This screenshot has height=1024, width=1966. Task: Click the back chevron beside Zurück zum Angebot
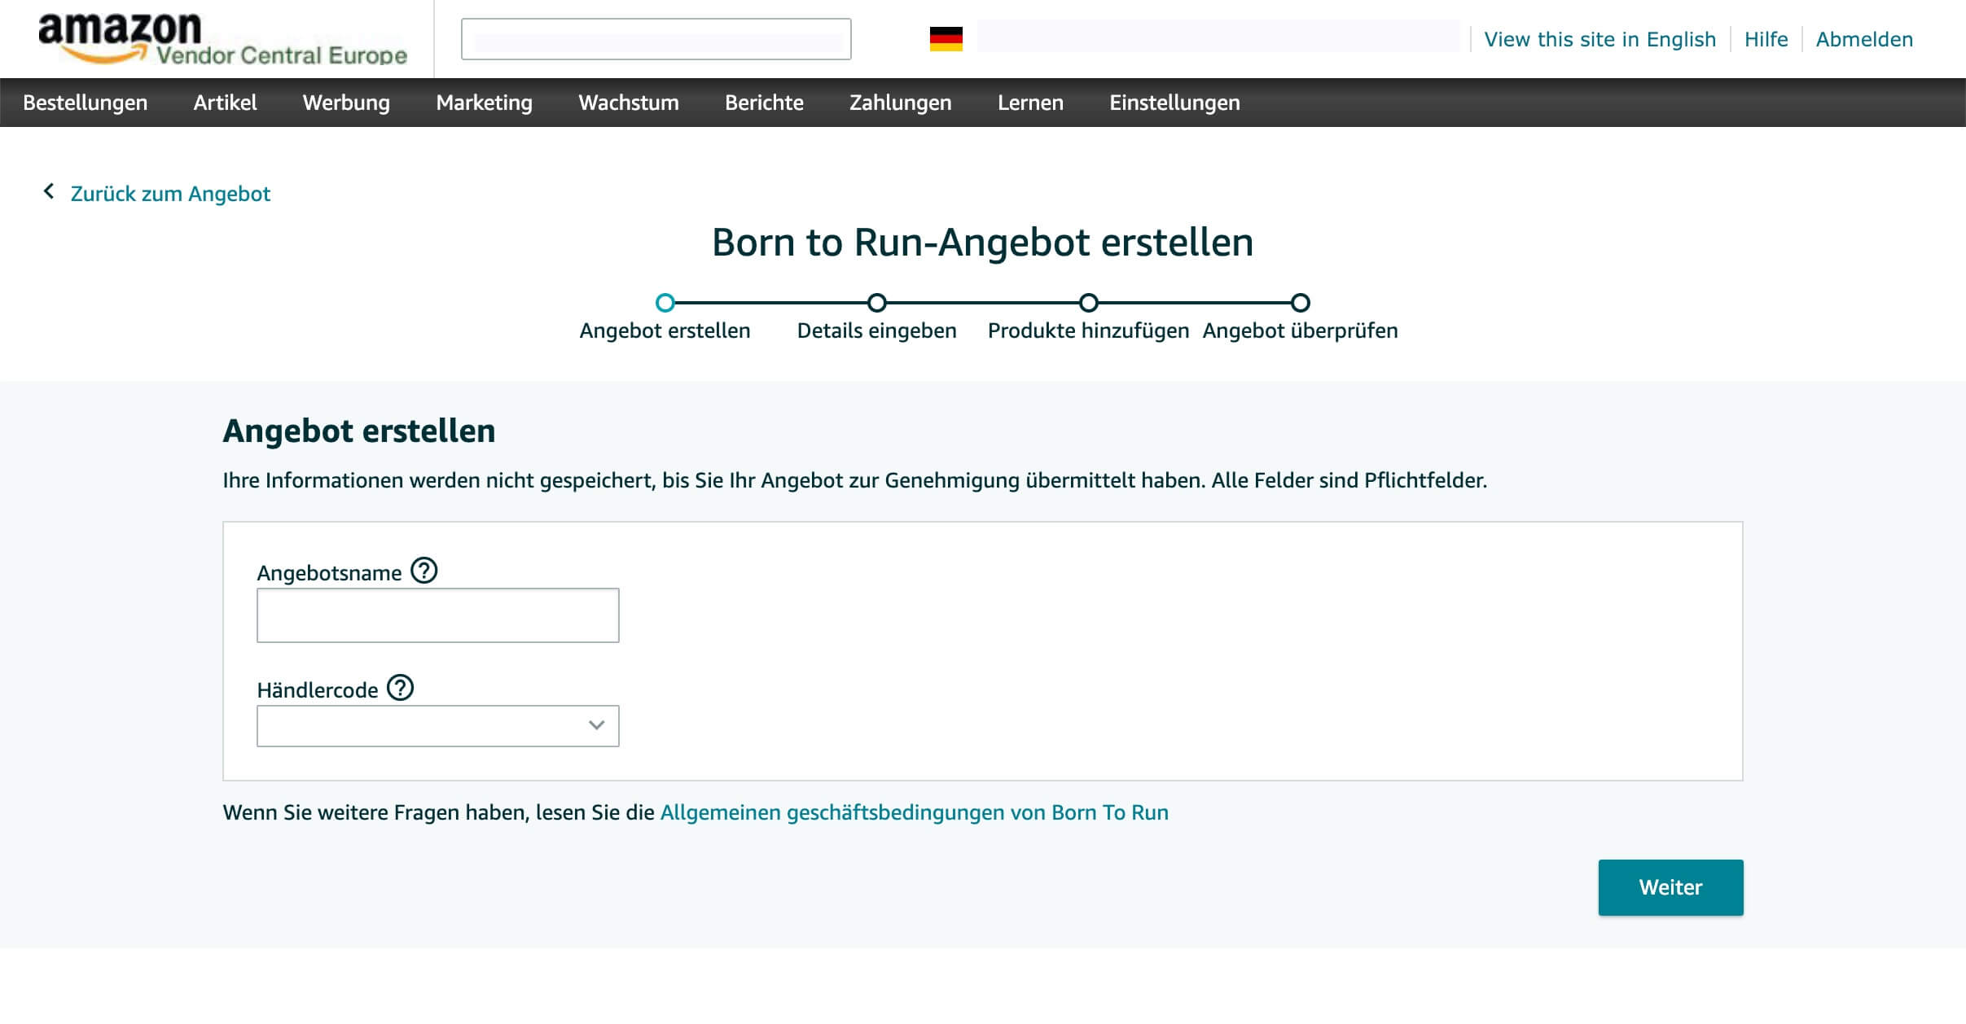[x=49, y=191]
